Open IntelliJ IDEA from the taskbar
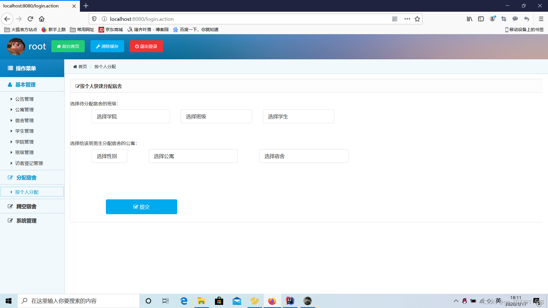The image size is (548, 308). click(290, 301)
